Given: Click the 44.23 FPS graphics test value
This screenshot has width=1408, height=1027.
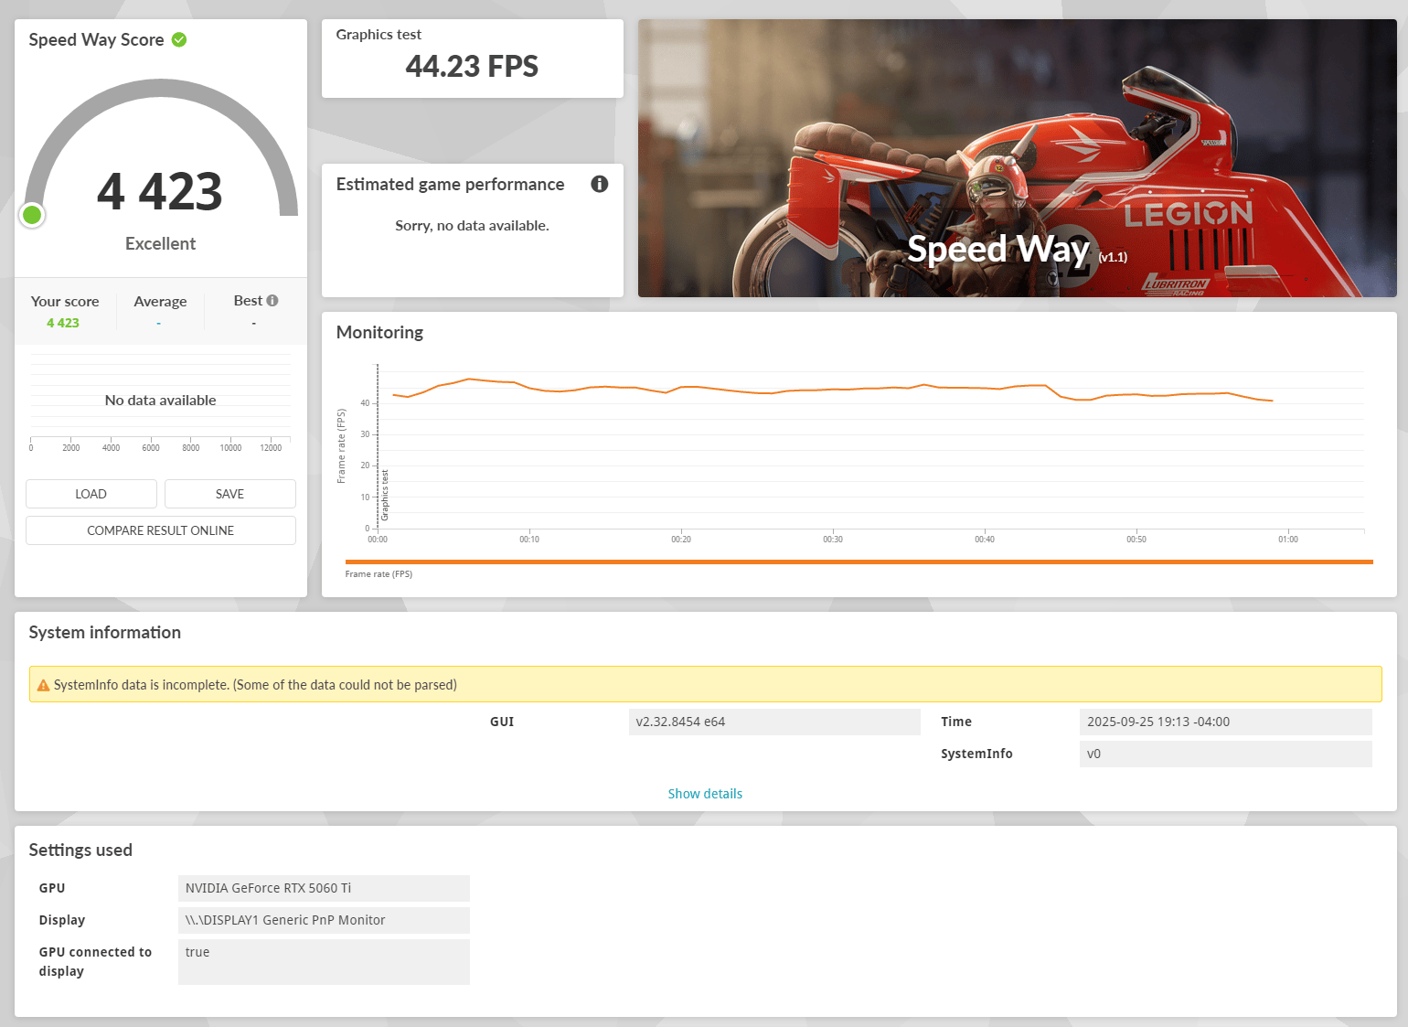Looking at the screenshot, I should 472,66.
